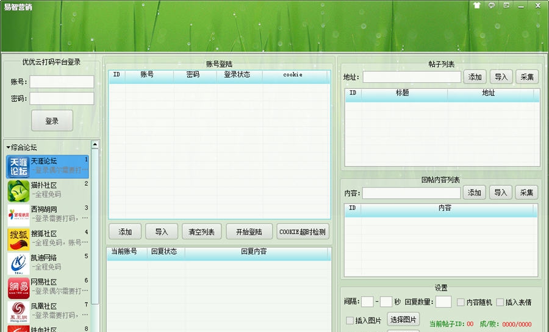Select the 凯迪网络 K logo icon
The height and width of the screenshot is (332, 549).
tap(18, 264)
